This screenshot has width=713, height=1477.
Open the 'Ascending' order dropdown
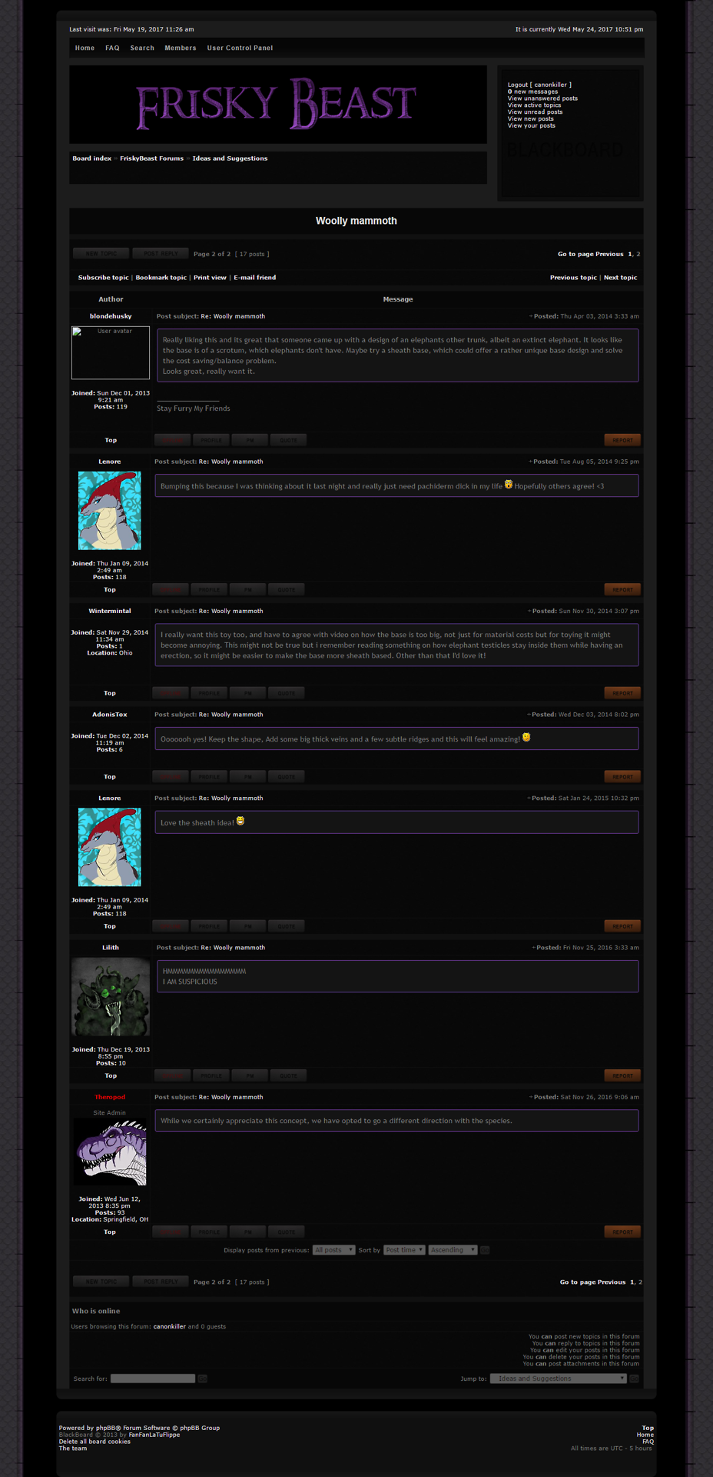[453, 1250]
